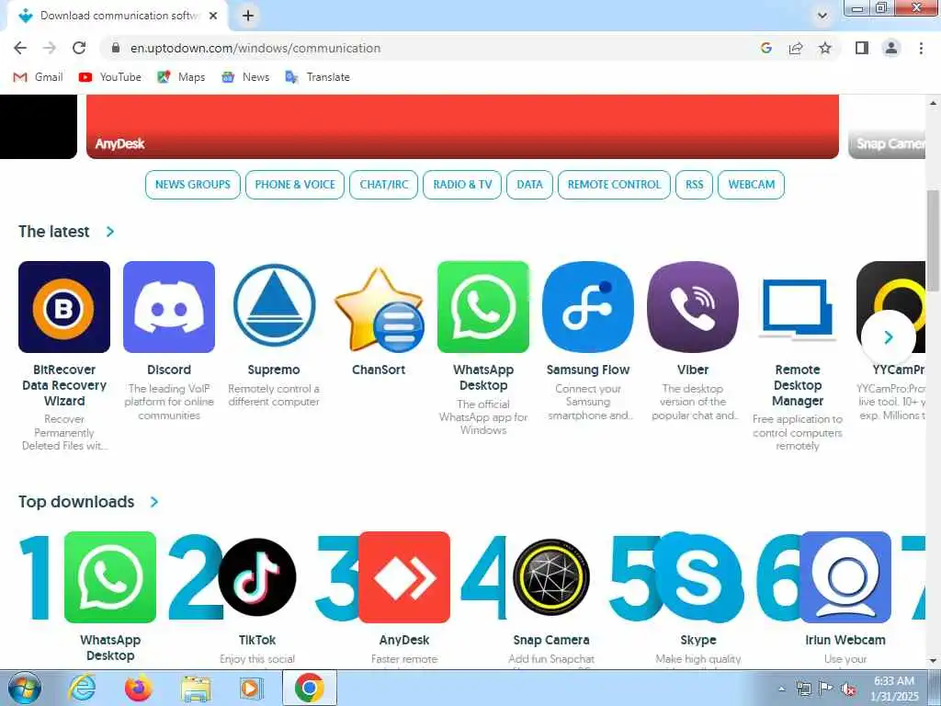
Task: Open the Windows Start button
Action: (24, 688)
